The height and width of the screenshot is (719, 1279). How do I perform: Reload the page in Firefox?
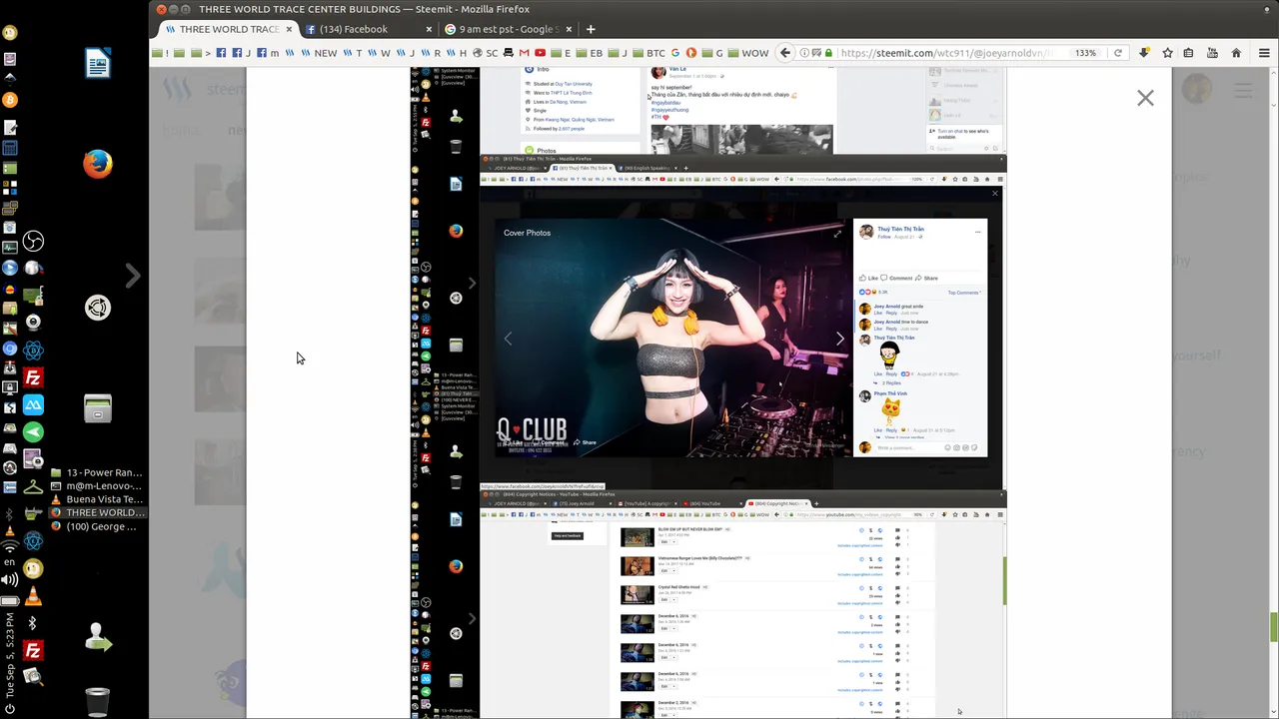click(1118, 53)
